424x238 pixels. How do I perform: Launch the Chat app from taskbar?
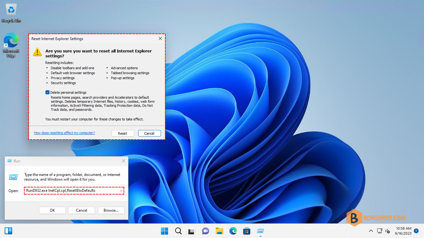tap(205, 231)
